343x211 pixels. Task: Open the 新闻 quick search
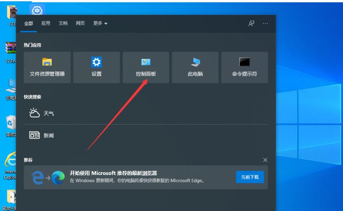41,135
